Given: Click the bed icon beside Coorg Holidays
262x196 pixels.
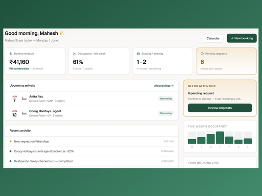Looking at the screenshot, I should coord(24,113).
